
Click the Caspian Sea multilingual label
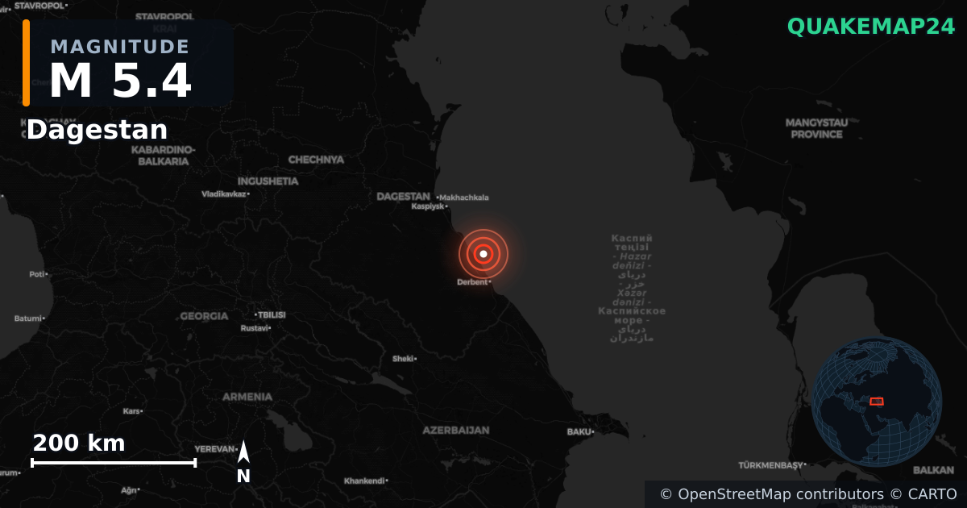[632, 288]
